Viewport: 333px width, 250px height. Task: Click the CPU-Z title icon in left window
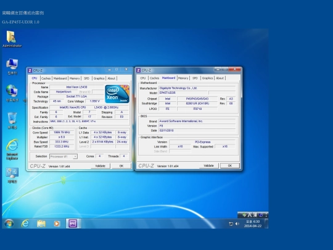(x=30, y=70)
